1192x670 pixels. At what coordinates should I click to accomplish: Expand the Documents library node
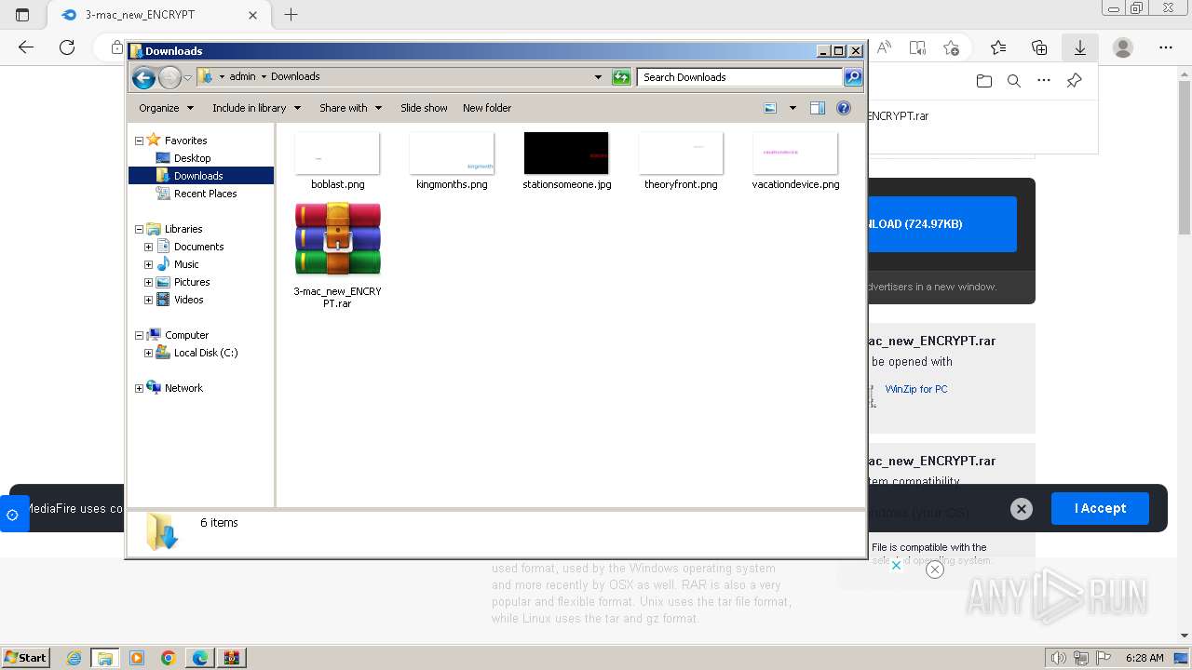click(x=148, y=247)
